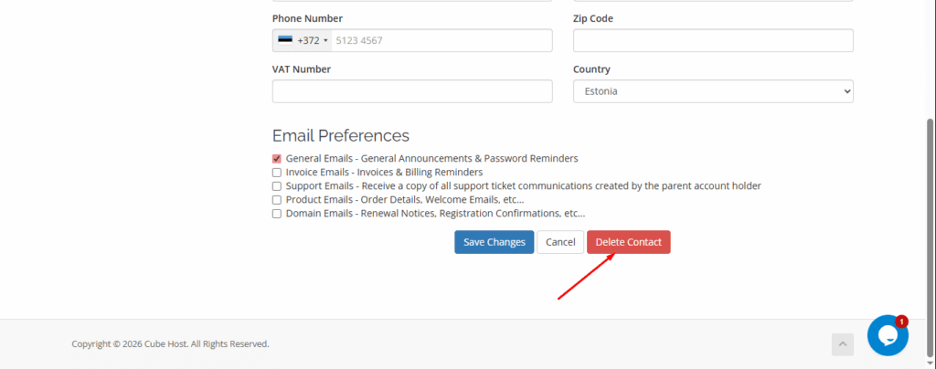
Task: Click the Cancel button
Action: (560, 242)
